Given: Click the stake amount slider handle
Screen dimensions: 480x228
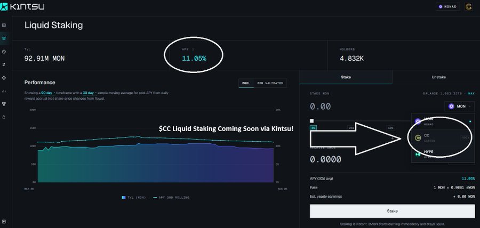Looking at the screenshot, I should click(x=311, y=121).
